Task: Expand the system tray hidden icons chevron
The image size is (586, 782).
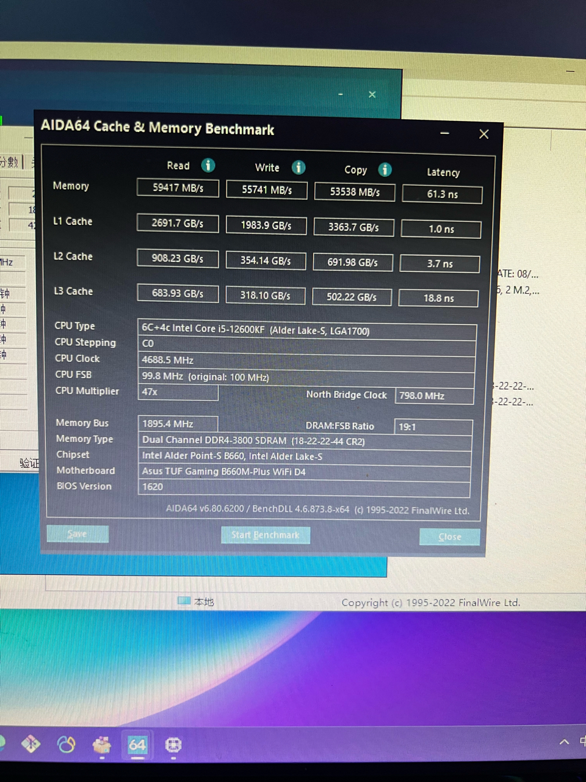Action: pyautogui.click(x=564, y=742)
